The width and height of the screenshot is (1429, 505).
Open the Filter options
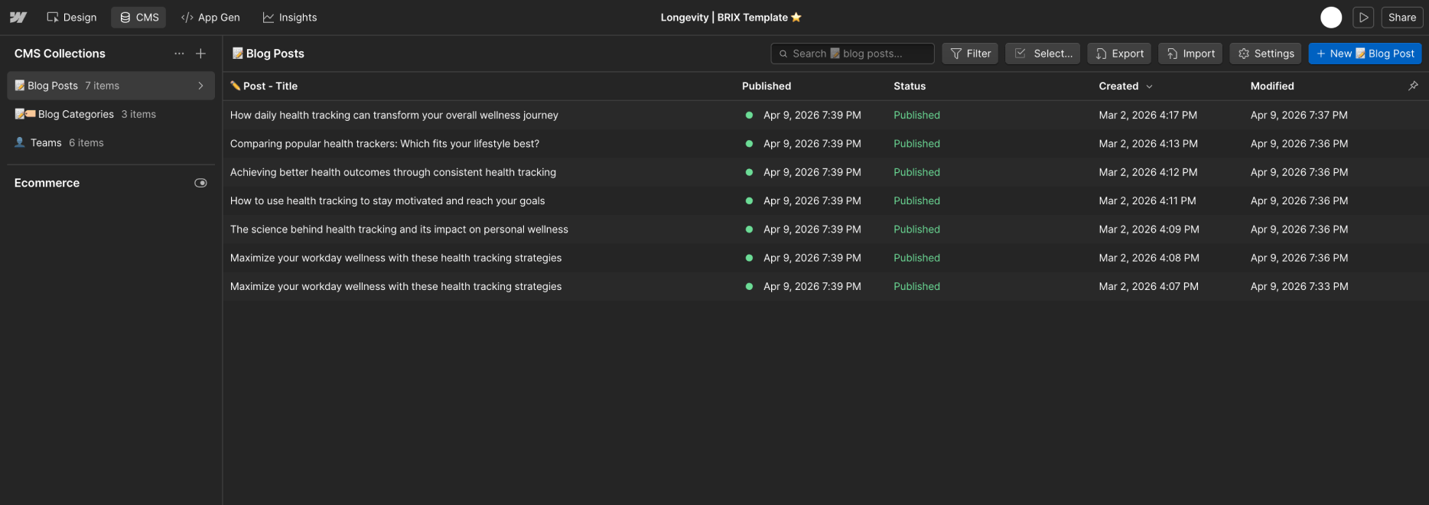tap(970, 54)
